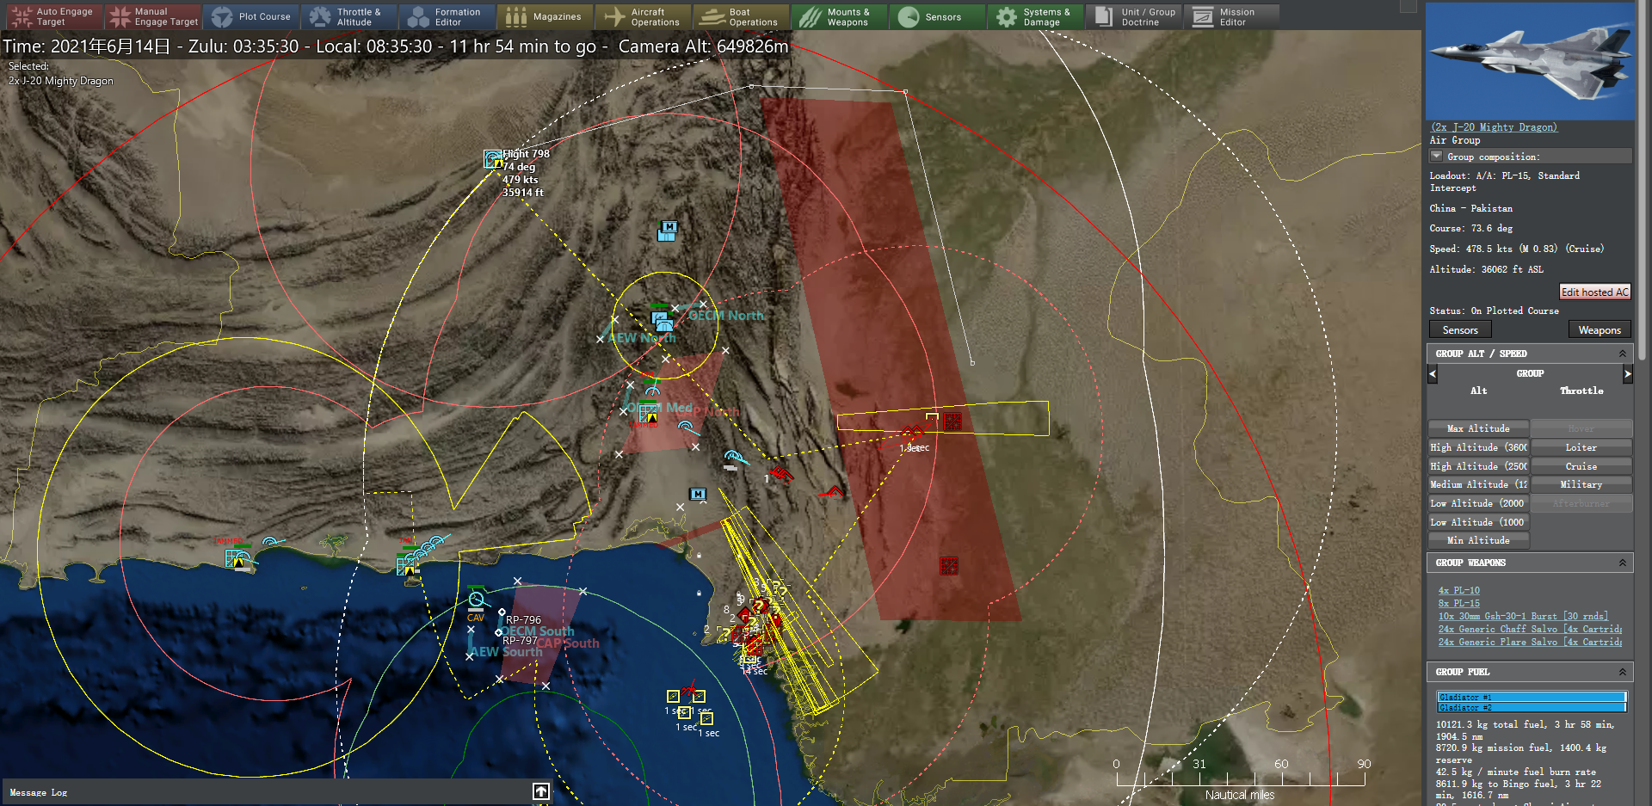Screen dimensions: 1652x806
Task: Open the 10x 30mm Gsh-30-1 Burst link
Action: [x=1523, y=616]
